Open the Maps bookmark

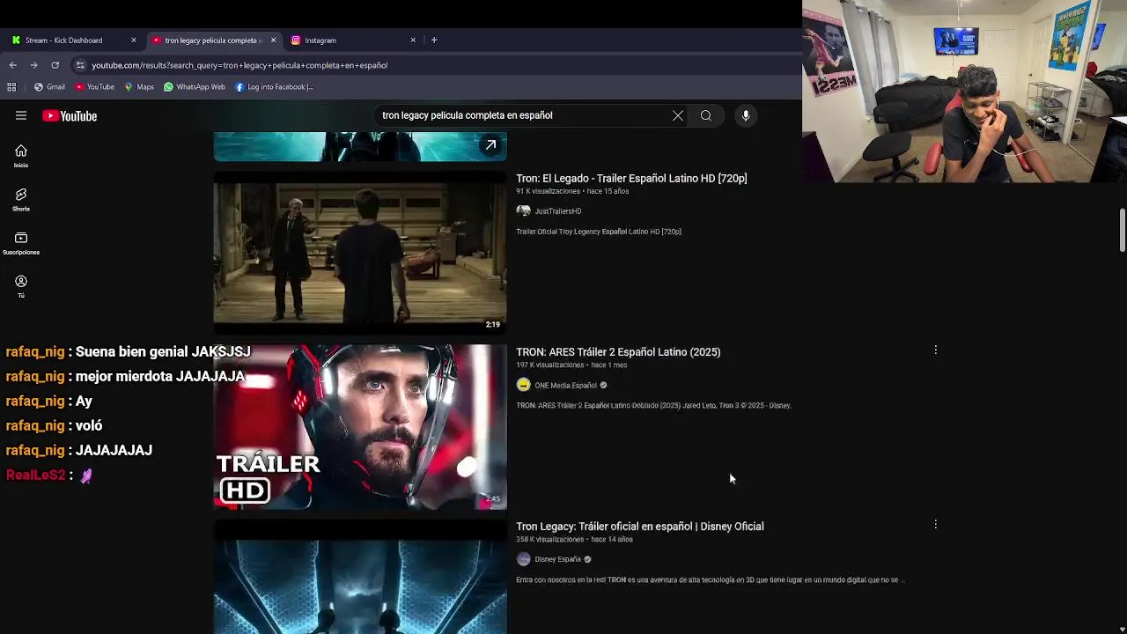coord(138,86)
